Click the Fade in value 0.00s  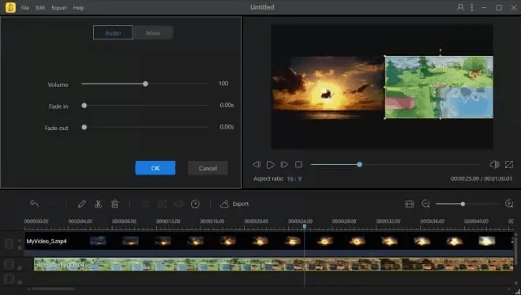(227, 105)
